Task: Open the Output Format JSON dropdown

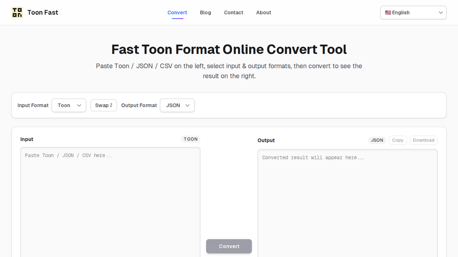Action: click(177, 105)
